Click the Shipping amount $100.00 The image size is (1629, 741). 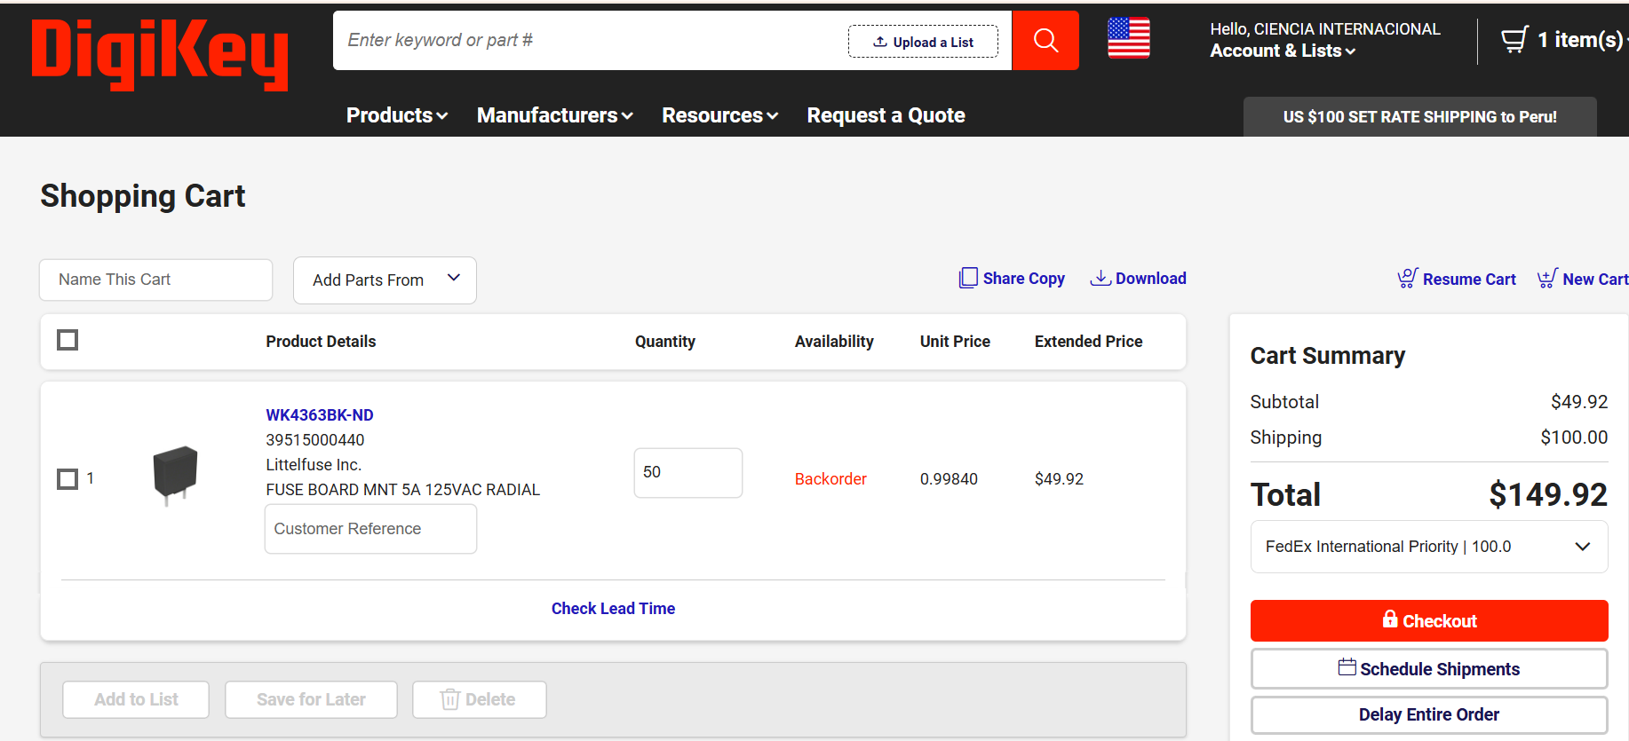point(1574,438)
